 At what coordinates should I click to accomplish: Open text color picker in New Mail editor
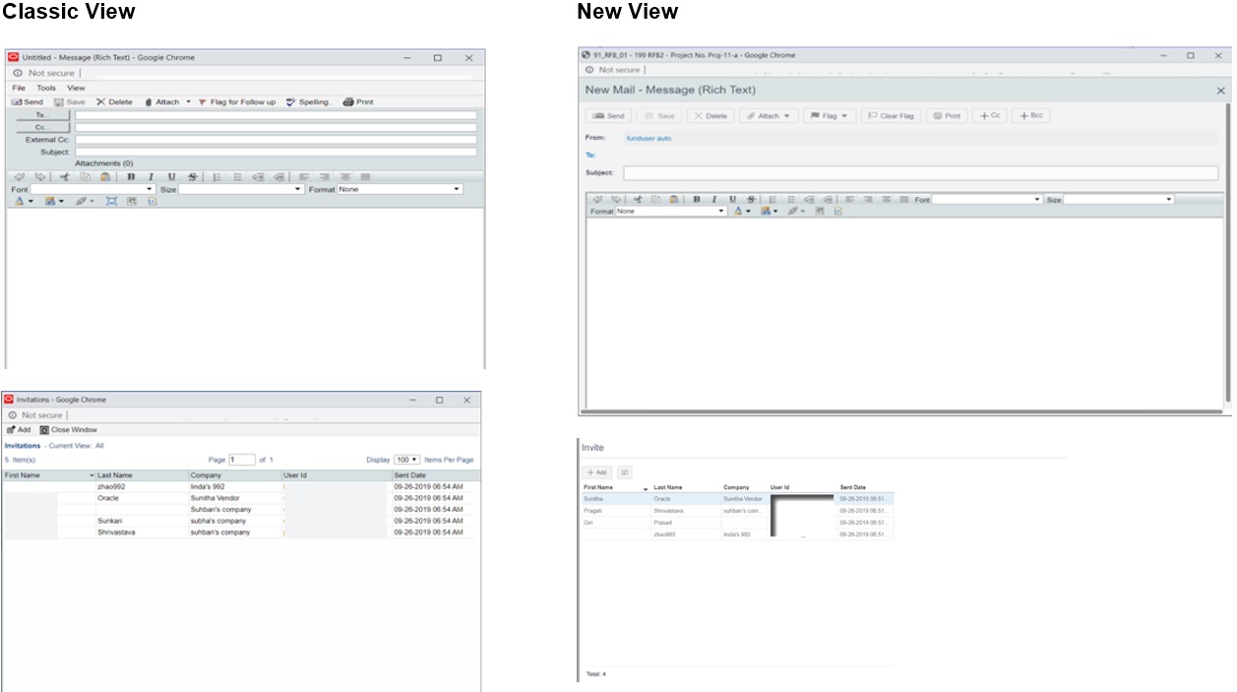(742, 211)
